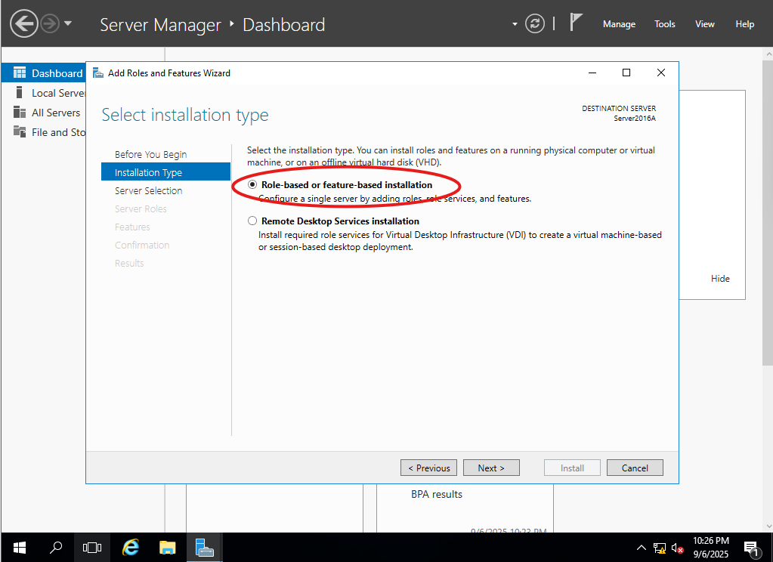
Task: Open navigation history dropdown arrow
Action: [x=68, y=23]
